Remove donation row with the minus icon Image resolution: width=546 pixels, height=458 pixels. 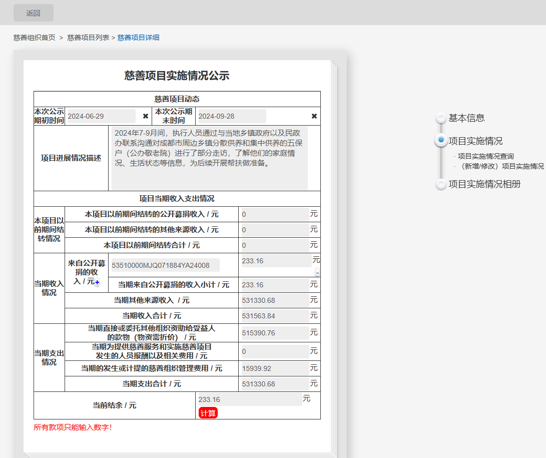click(x=317, y=273)
